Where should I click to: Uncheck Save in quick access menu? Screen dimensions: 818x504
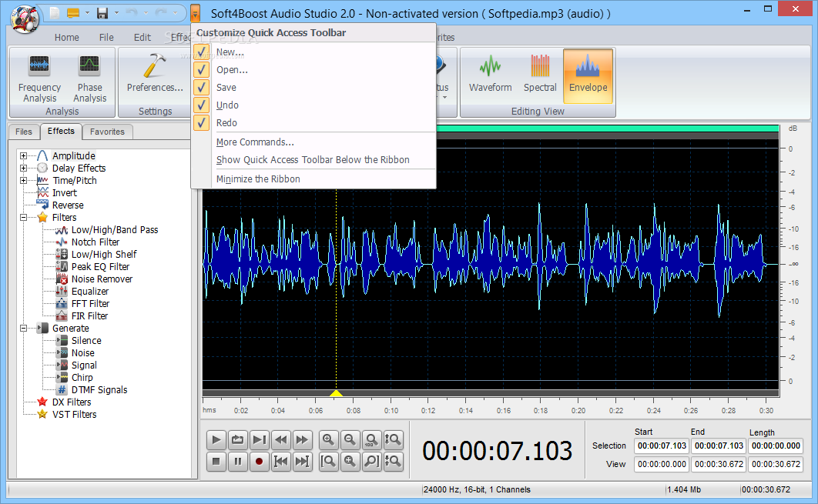(201, 88)
